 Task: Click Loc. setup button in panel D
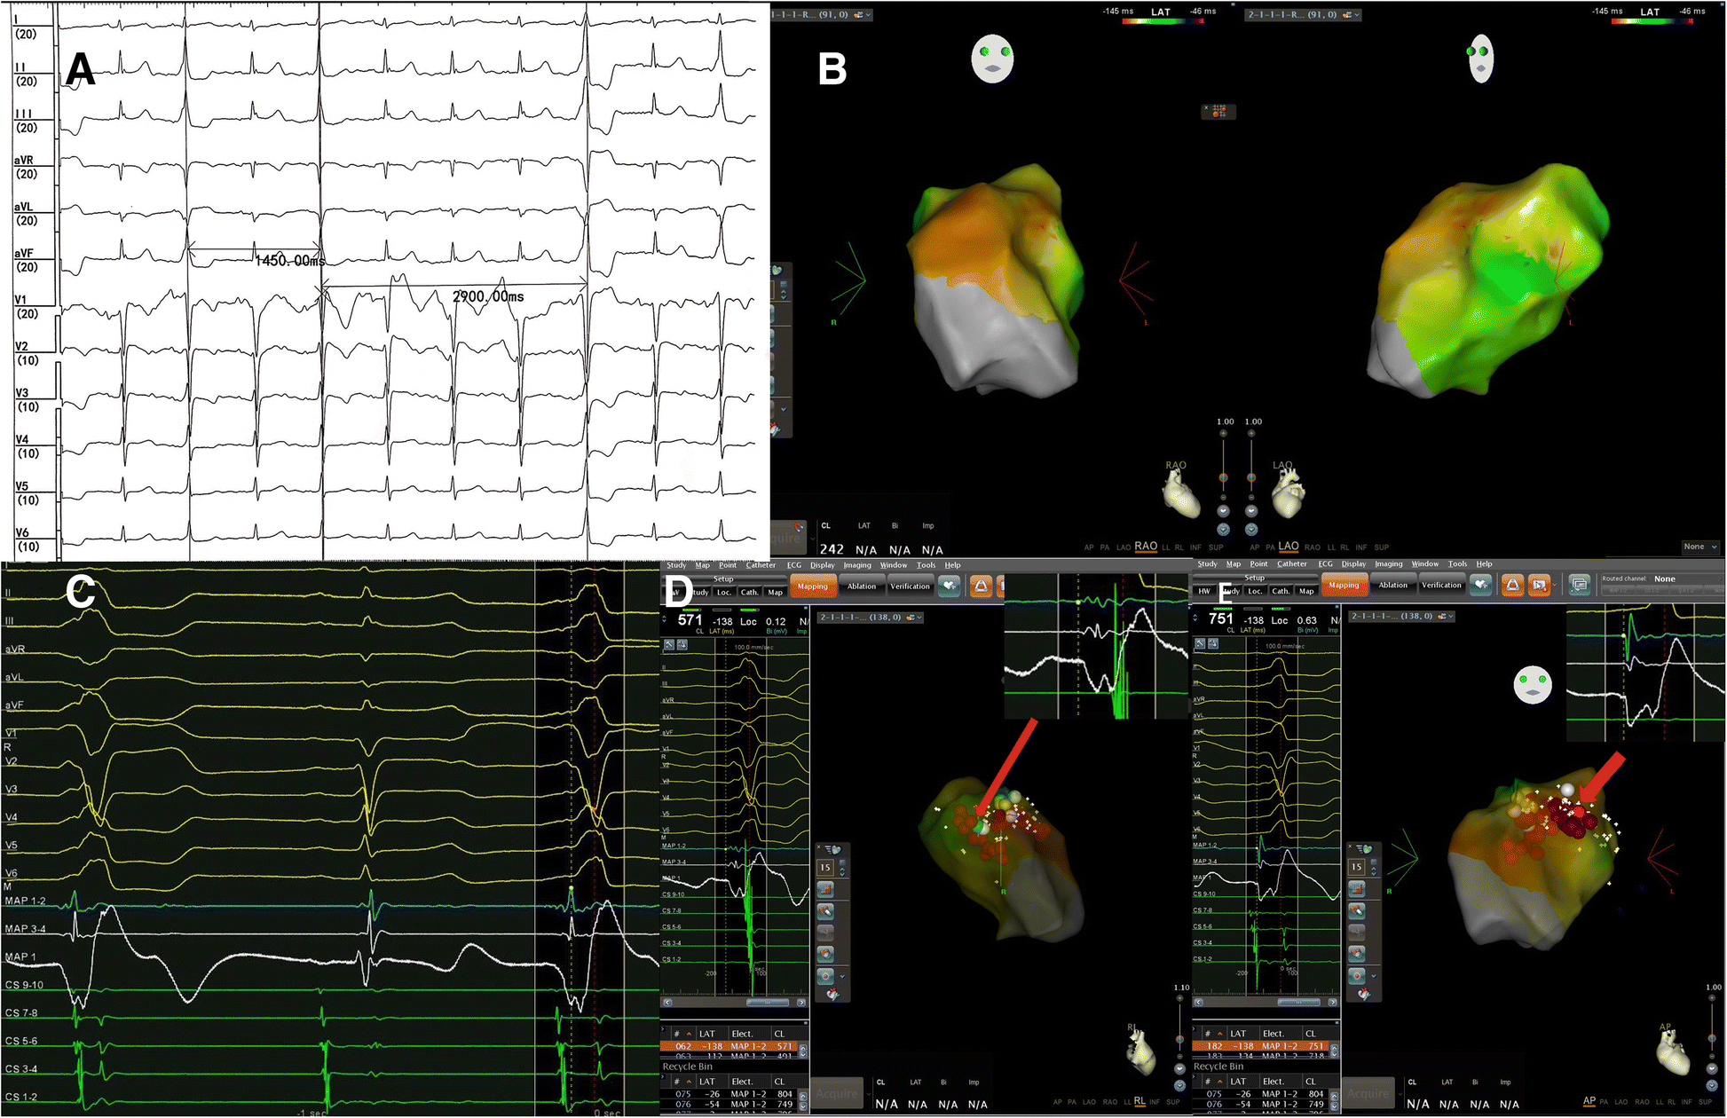pos(724,592)
